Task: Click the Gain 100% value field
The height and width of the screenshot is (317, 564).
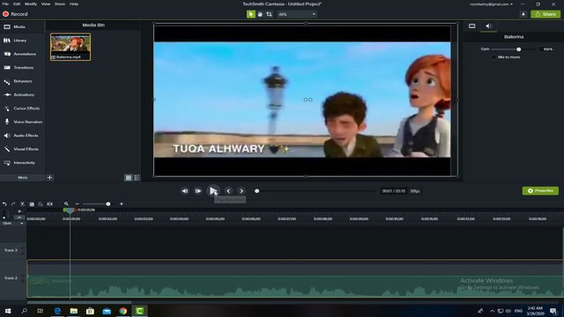Action: point(547,49)
